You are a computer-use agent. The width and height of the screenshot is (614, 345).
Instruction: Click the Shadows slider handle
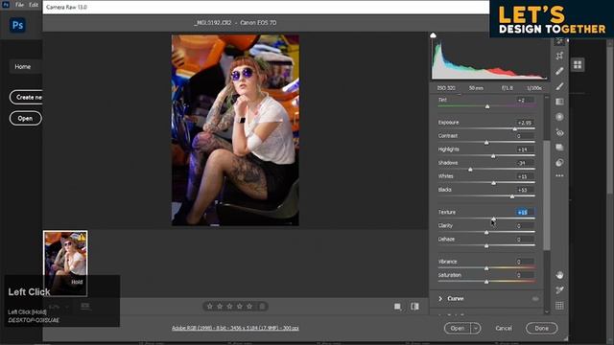pyautogui.click(x=470, y=170)
